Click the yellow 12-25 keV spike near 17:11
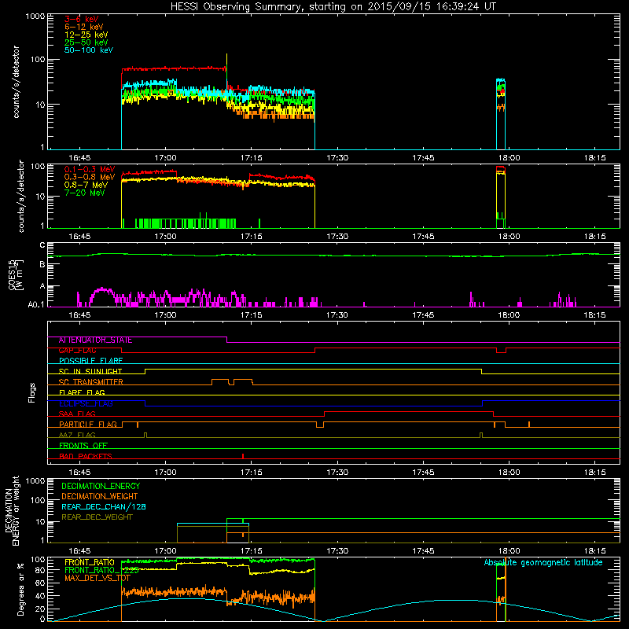Screen dimensions: 629x629 coord(227,61)
